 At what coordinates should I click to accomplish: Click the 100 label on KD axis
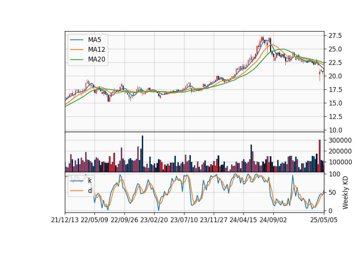click(334, 174)
